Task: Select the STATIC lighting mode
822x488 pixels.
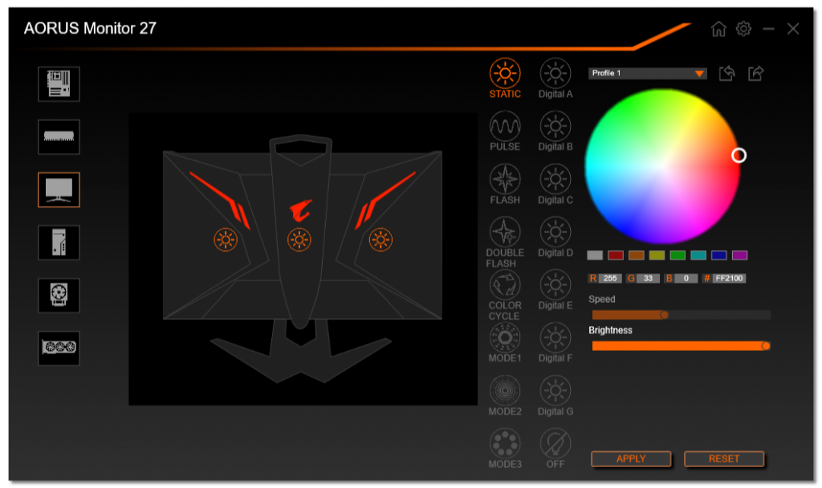Action: pos(505,78)
